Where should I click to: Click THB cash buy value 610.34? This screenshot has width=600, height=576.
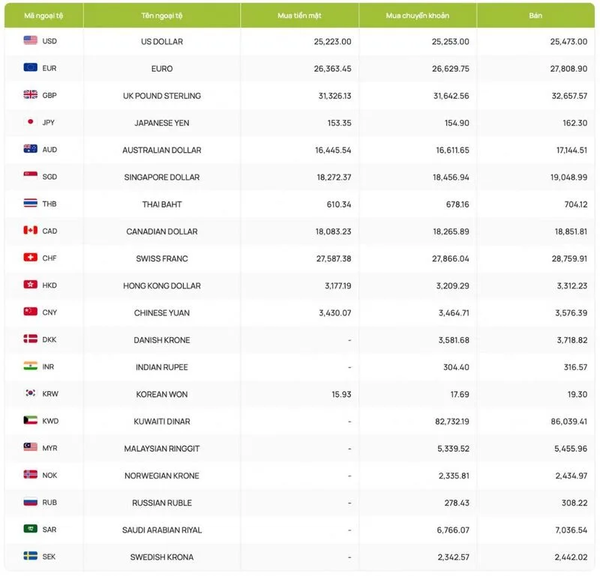(x=339, y=204)
